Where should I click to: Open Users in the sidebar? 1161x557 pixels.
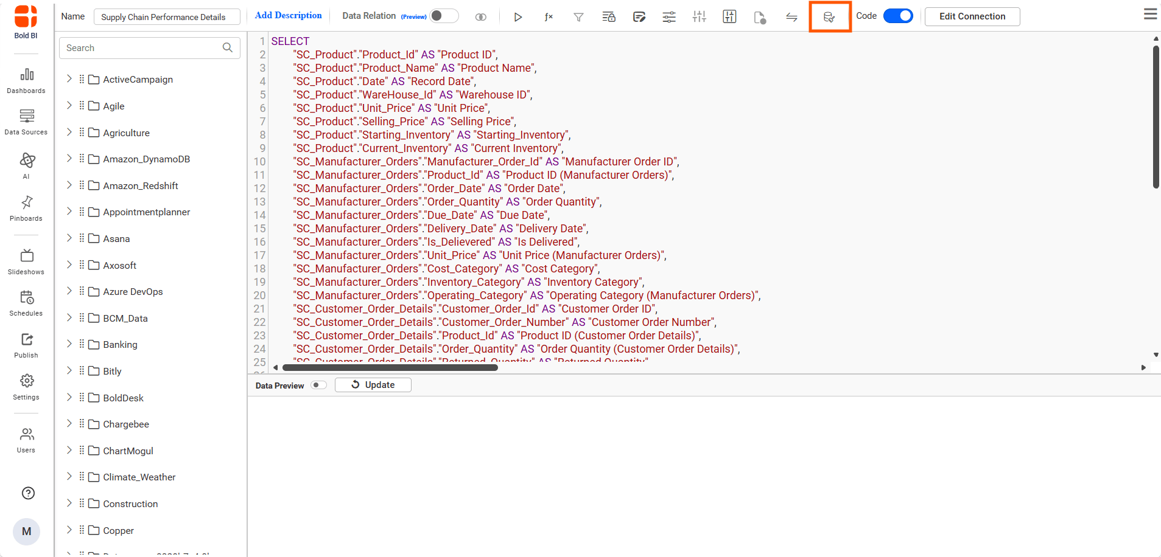(x=26, y=440)
